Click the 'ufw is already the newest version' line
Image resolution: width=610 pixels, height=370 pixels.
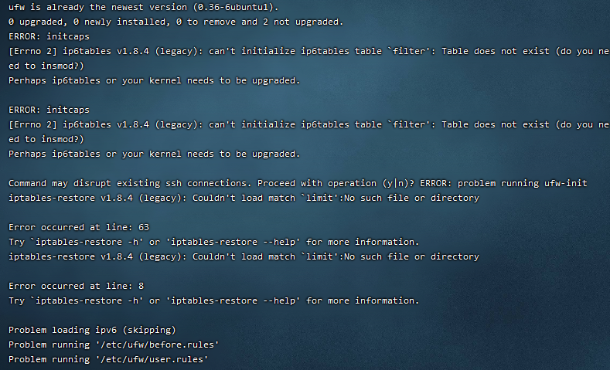pos(144,7)
